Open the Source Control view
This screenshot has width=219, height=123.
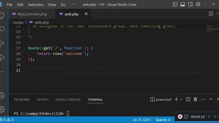[2, 43]
